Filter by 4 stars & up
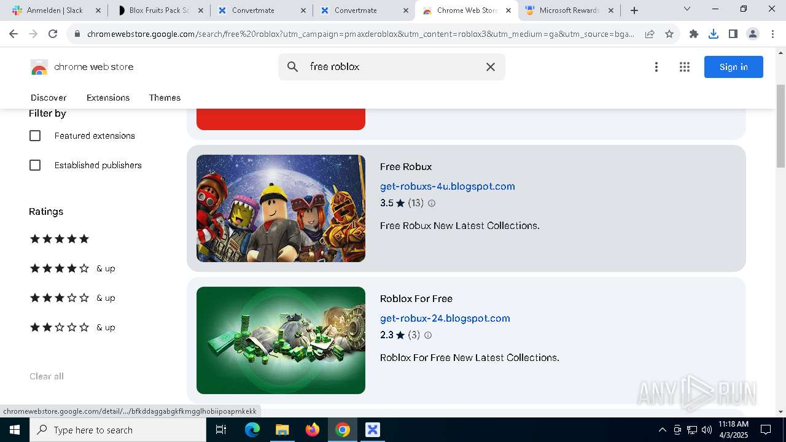Viewport: 786px width, 442px height. [72, 268]
